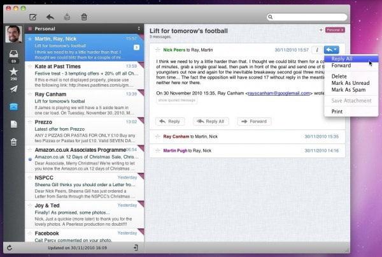Show starred messages in the sidebar
The image size is (382, 257).
click(x=13, y=70)
